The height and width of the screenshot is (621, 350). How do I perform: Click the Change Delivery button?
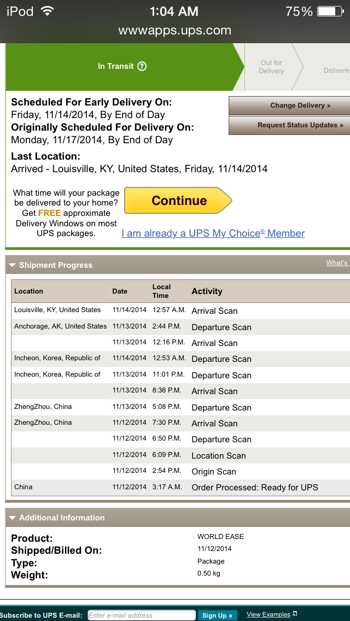(x=289, y=106)
